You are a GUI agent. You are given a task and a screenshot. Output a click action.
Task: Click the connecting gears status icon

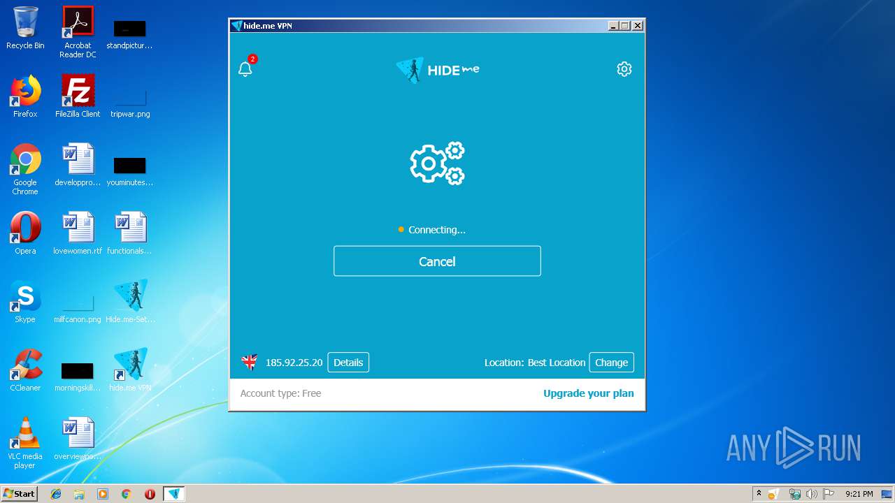pos(437,163)
